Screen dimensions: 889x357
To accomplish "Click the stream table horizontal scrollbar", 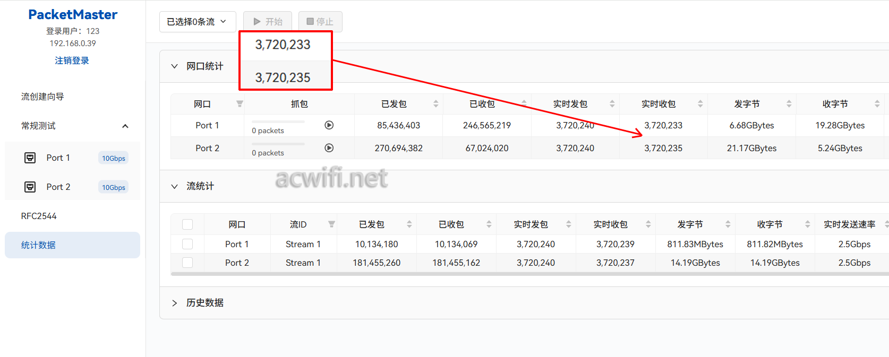I will tap(478, 274).
